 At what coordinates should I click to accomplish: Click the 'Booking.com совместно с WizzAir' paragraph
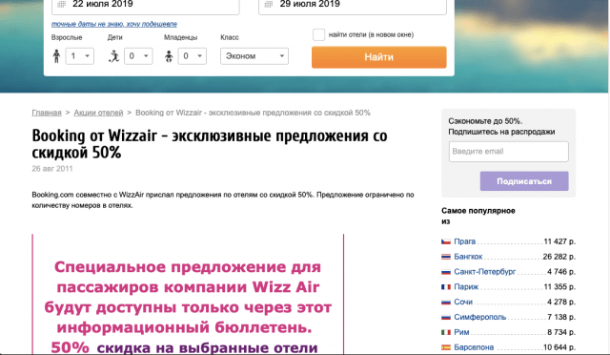click(223, 199)
